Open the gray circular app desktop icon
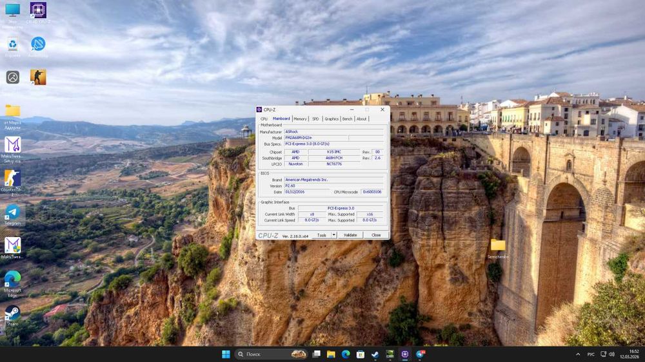 click(x=12, y=77)
